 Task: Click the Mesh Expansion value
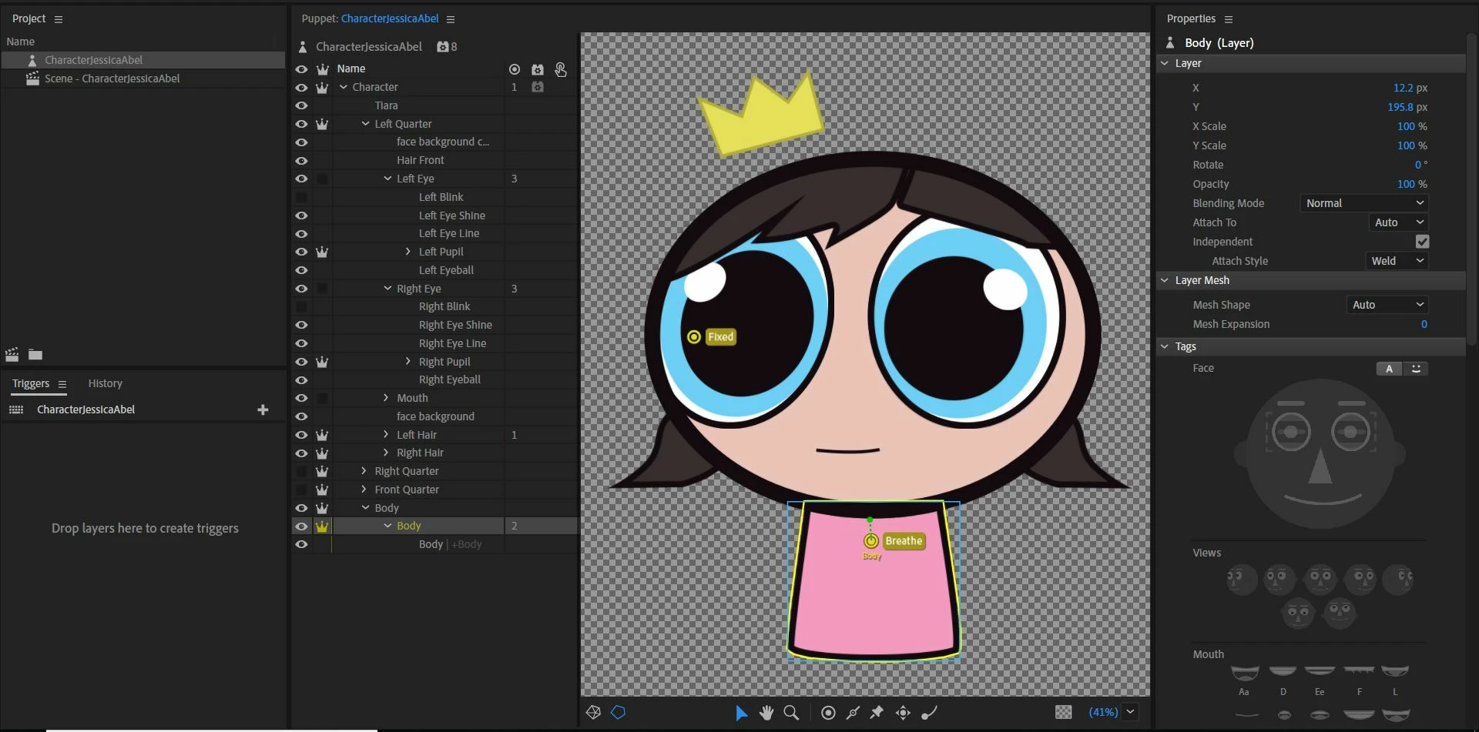tap(1424, 324)
